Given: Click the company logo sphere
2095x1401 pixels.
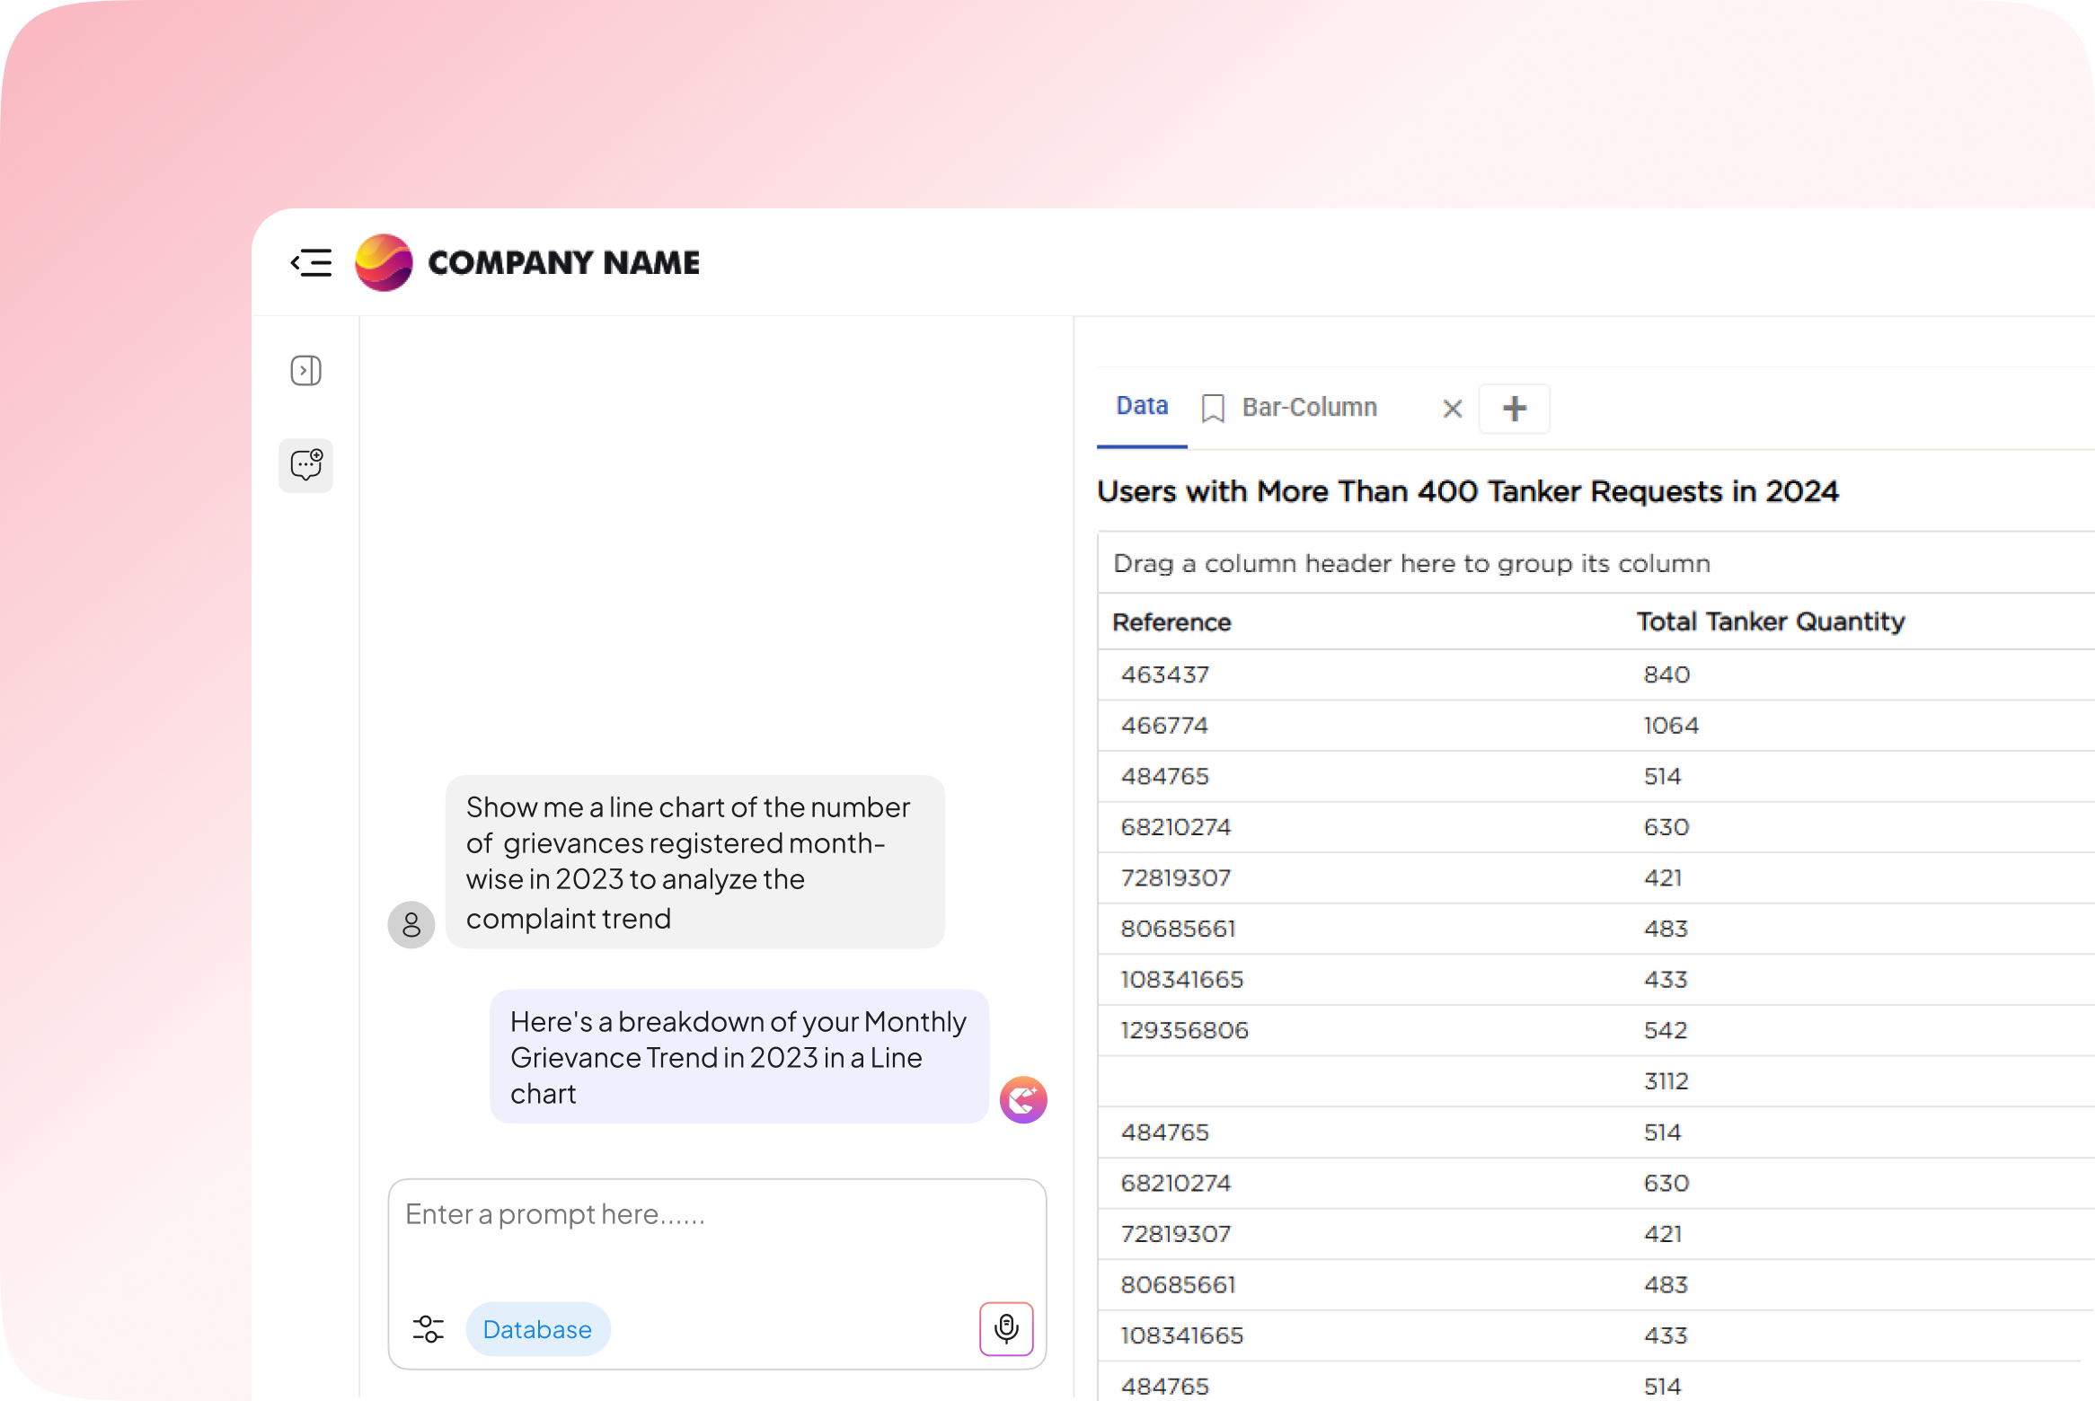Looking at the screenshot, I should tap(384, 262).
